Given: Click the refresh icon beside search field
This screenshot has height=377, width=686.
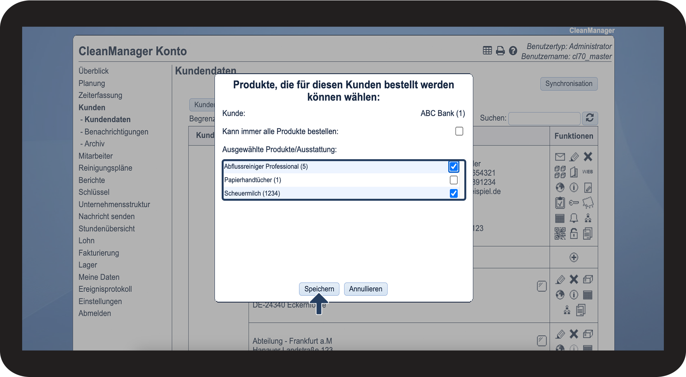Looking at the screenshot, I should click(590, 118).
